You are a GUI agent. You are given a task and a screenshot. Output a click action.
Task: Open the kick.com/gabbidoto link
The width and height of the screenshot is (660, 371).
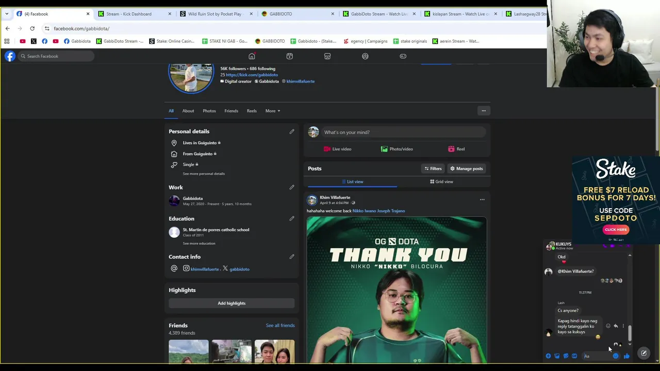click(252, 75)
